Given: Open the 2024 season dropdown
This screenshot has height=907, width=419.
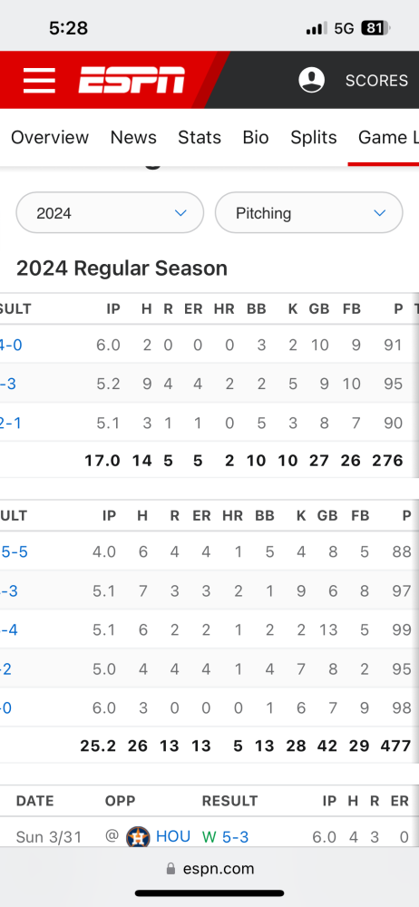Looking at the screenshot, I should coord(110,213).
